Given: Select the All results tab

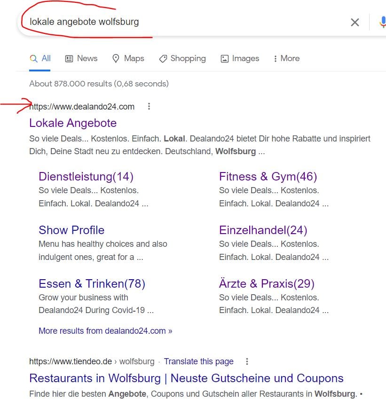Looking at the screenshot, I should [x=40, y=58].
